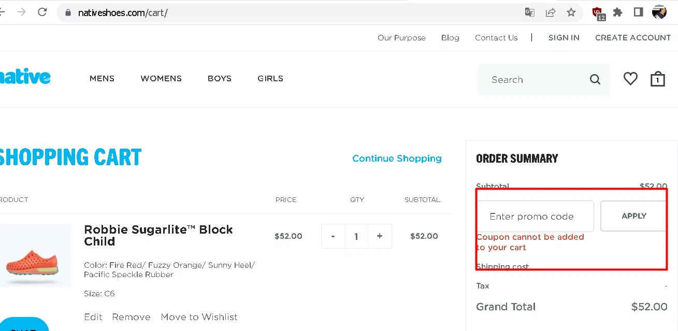Click the browser reload icon
This screenshot has height=331, width=678.
click(x=42, y=12)
